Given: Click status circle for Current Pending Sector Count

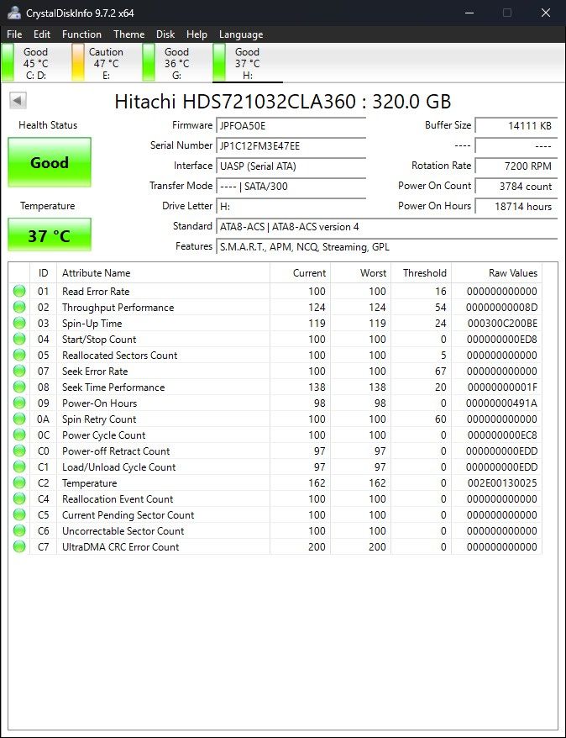Looking at the screenshot, I should pos(19,515).
